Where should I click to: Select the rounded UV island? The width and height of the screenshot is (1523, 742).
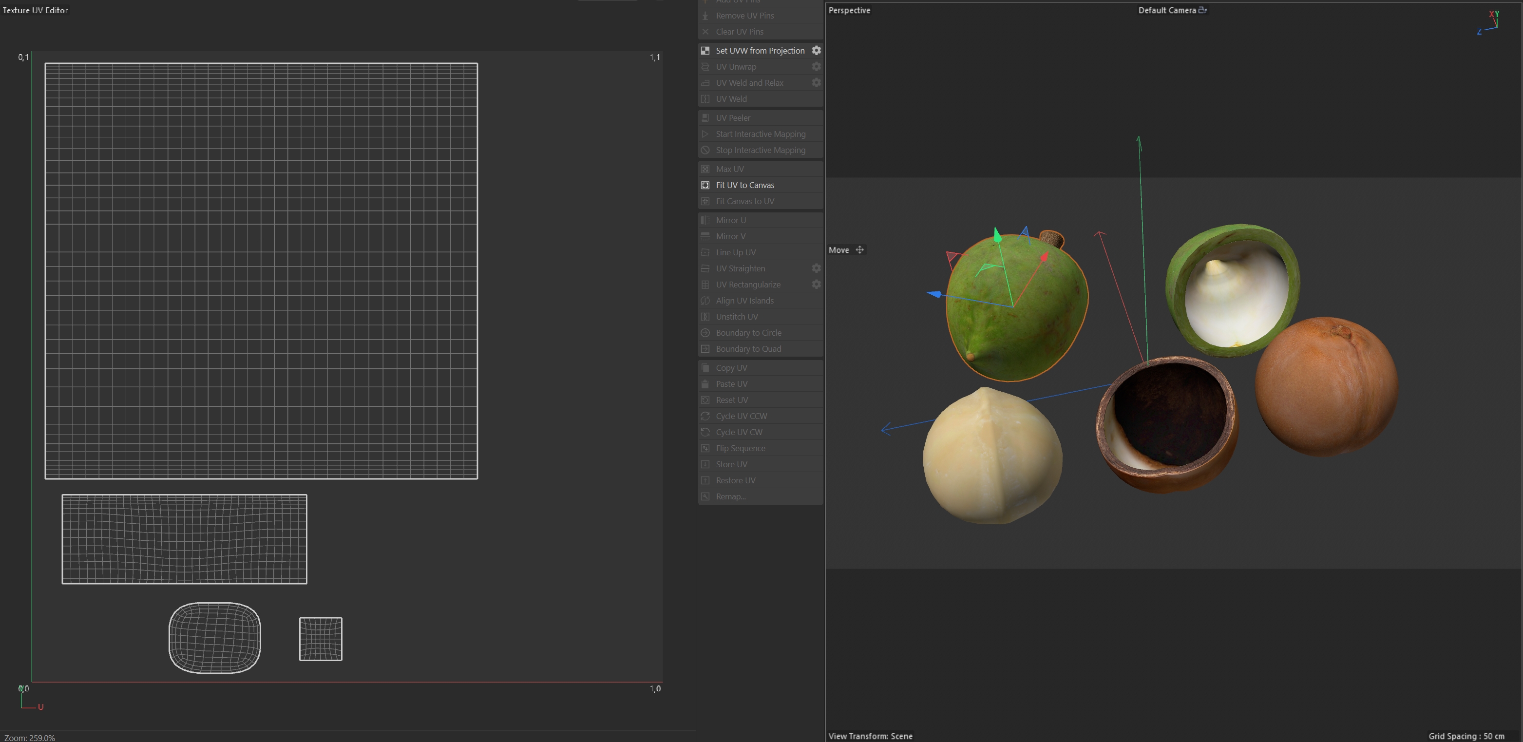coord(215,637)
